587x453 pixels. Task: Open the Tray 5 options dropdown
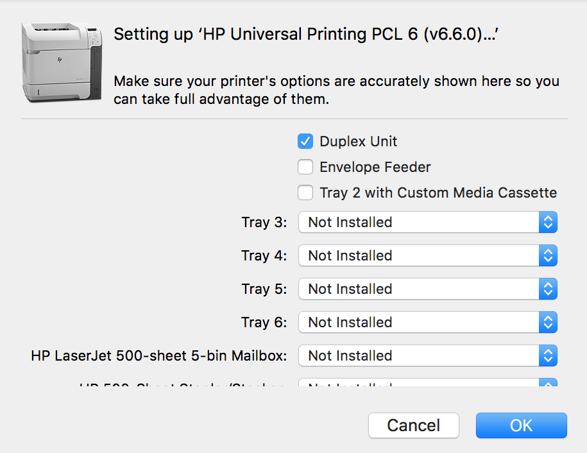click(x=427, y=289)
